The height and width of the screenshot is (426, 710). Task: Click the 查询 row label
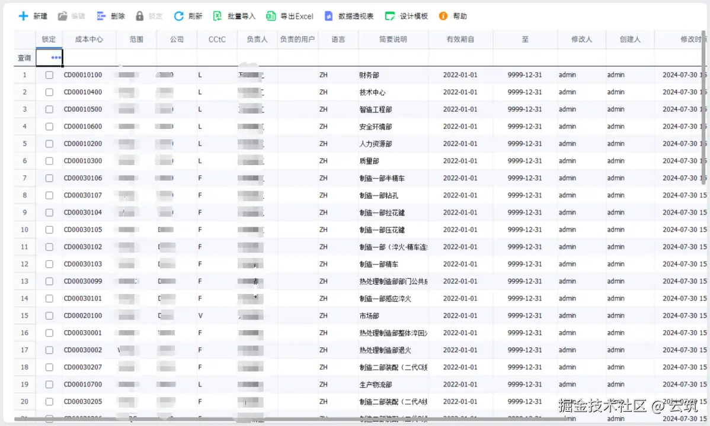[24, 58]
